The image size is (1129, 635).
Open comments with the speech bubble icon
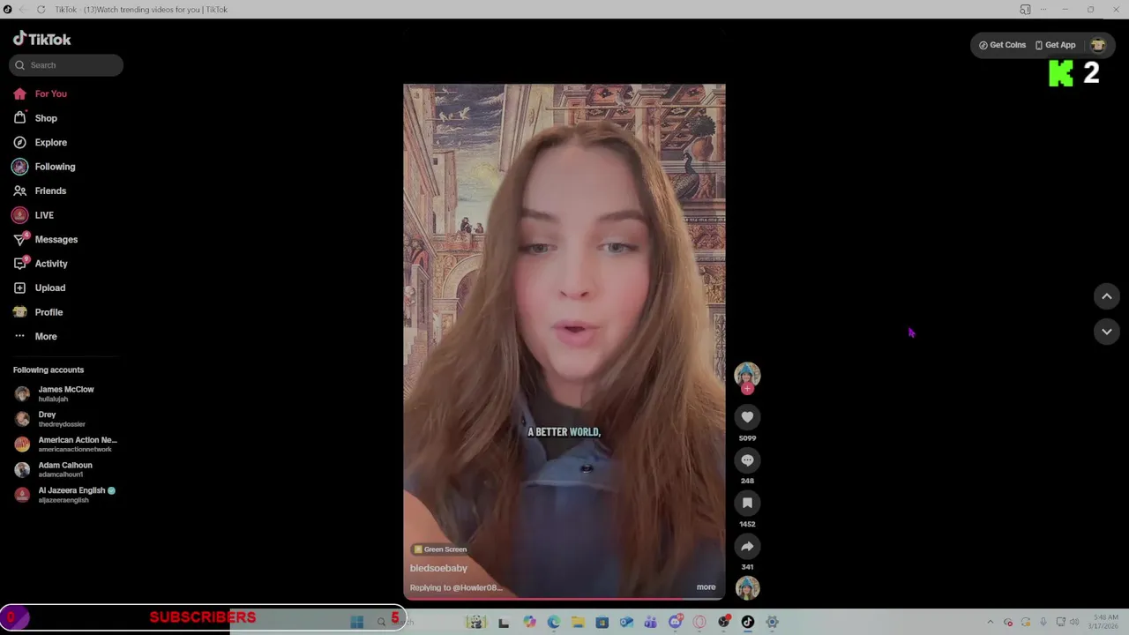pos(747,460)
